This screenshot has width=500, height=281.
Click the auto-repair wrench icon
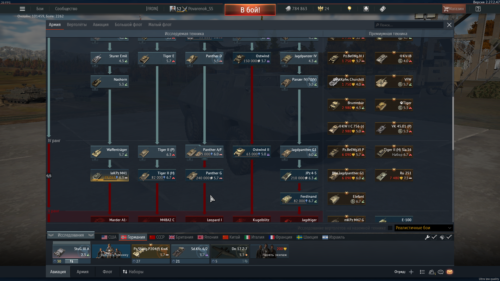coord(427,237)
